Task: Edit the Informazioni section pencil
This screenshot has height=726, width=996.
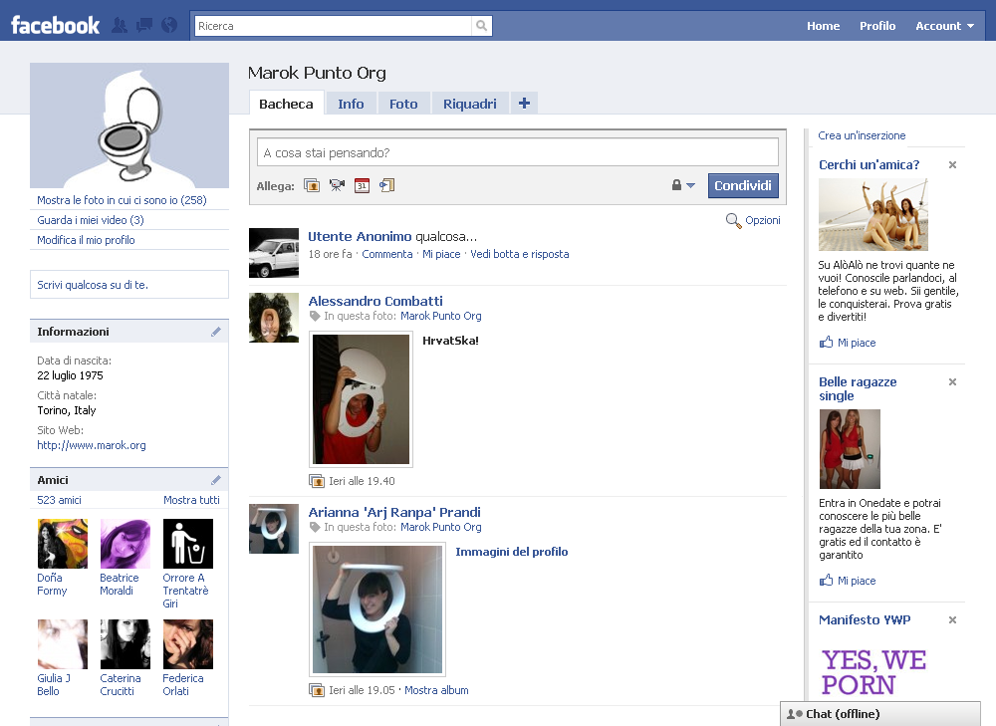Action: click(216, 332)
